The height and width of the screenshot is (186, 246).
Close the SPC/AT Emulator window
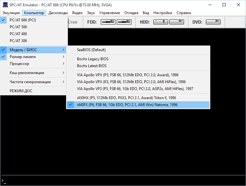[x=238, y=5]
